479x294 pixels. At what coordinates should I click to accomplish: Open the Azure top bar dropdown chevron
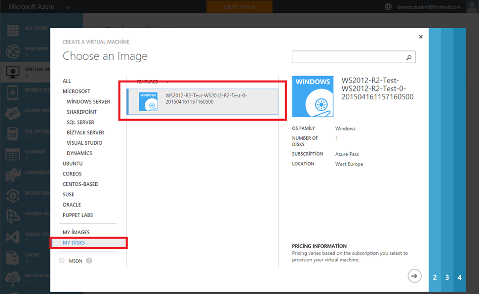[x=69, y=7]
